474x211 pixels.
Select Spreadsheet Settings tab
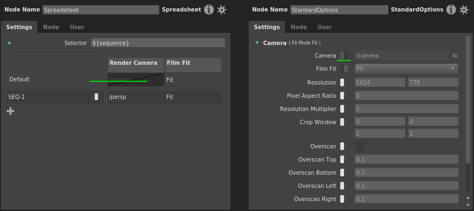[19, 27]
